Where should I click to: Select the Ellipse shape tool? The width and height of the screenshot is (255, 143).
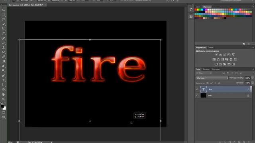pos(3,89)
